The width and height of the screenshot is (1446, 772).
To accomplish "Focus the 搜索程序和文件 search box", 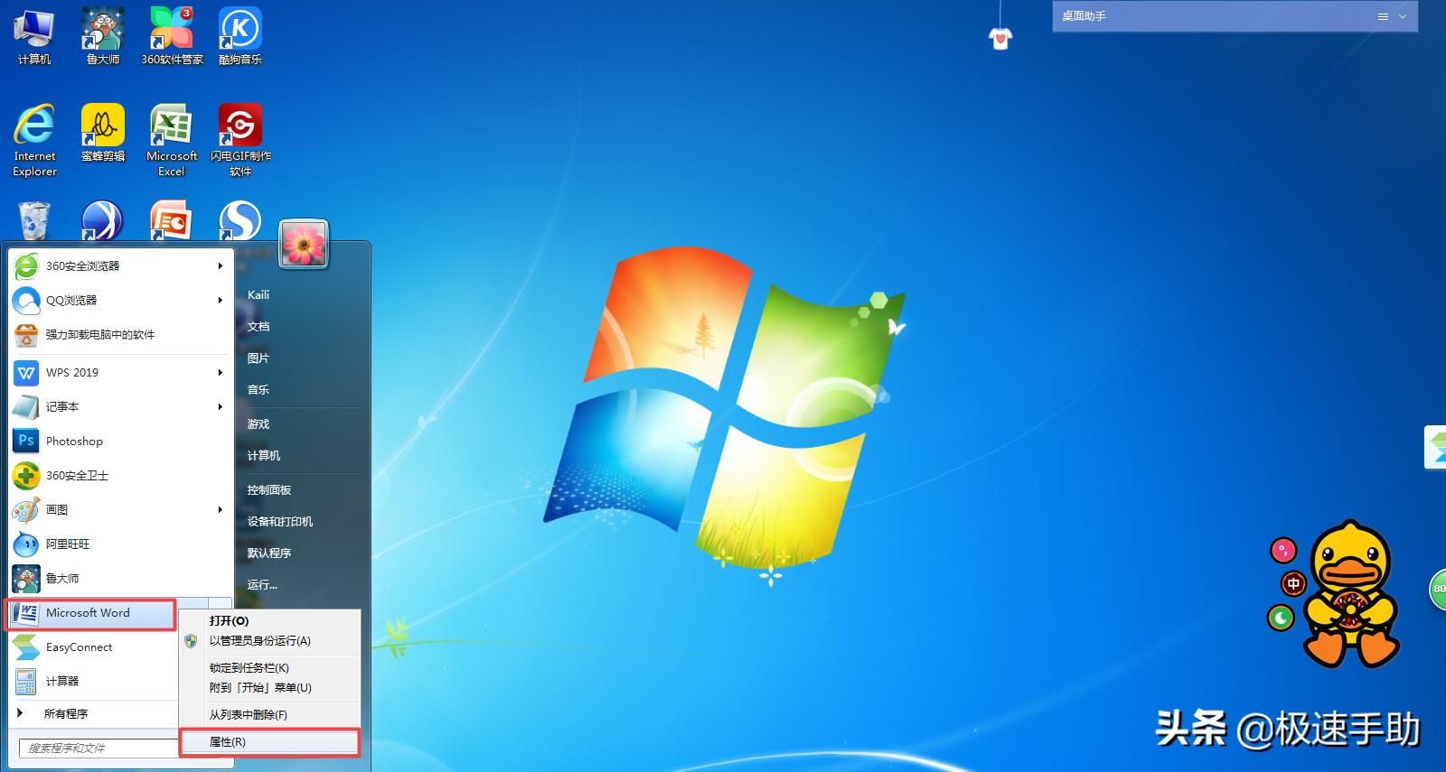I will click(x=99, y=749).
